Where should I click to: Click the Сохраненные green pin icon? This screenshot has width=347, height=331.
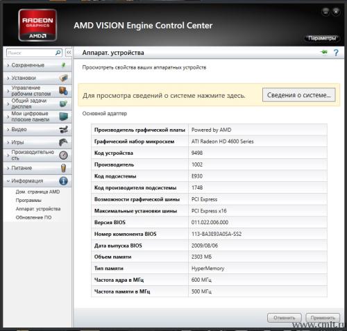coord(64,65)
